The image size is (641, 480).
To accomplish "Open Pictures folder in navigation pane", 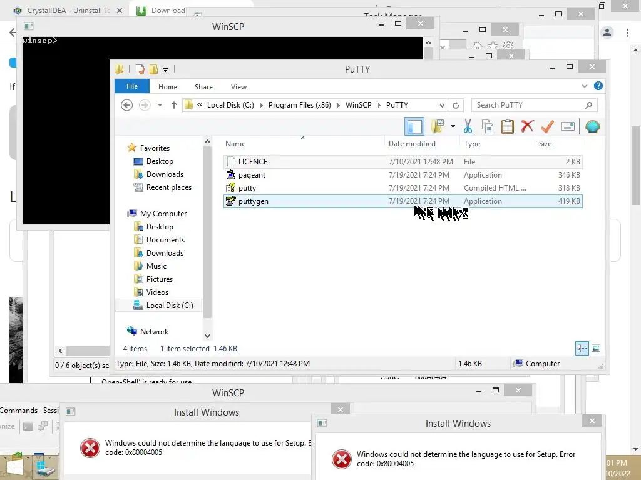I will pyautogui.click(x=159, y=279).
